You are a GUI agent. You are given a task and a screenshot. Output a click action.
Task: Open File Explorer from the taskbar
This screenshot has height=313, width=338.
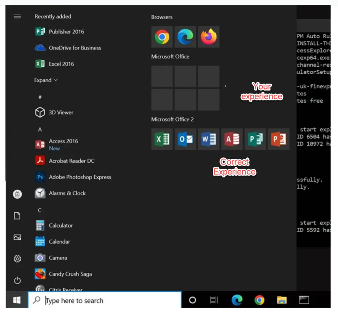pos(282,300)
